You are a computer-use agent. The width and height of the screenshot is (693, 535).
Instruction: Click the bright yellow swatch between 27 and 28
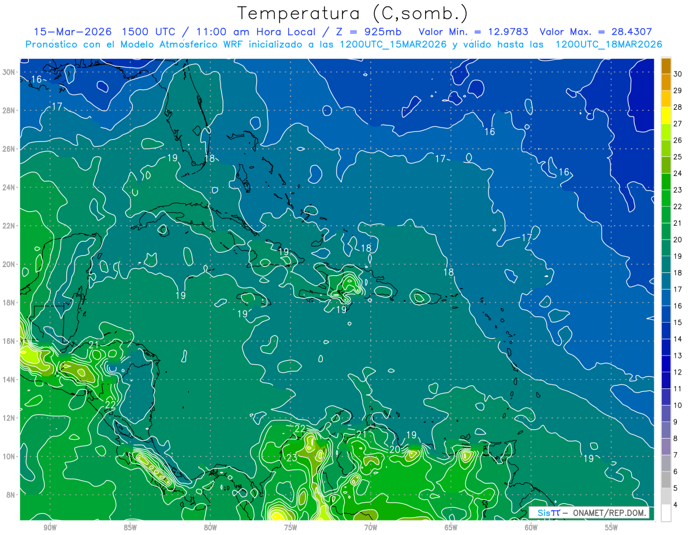pos(666,115)
